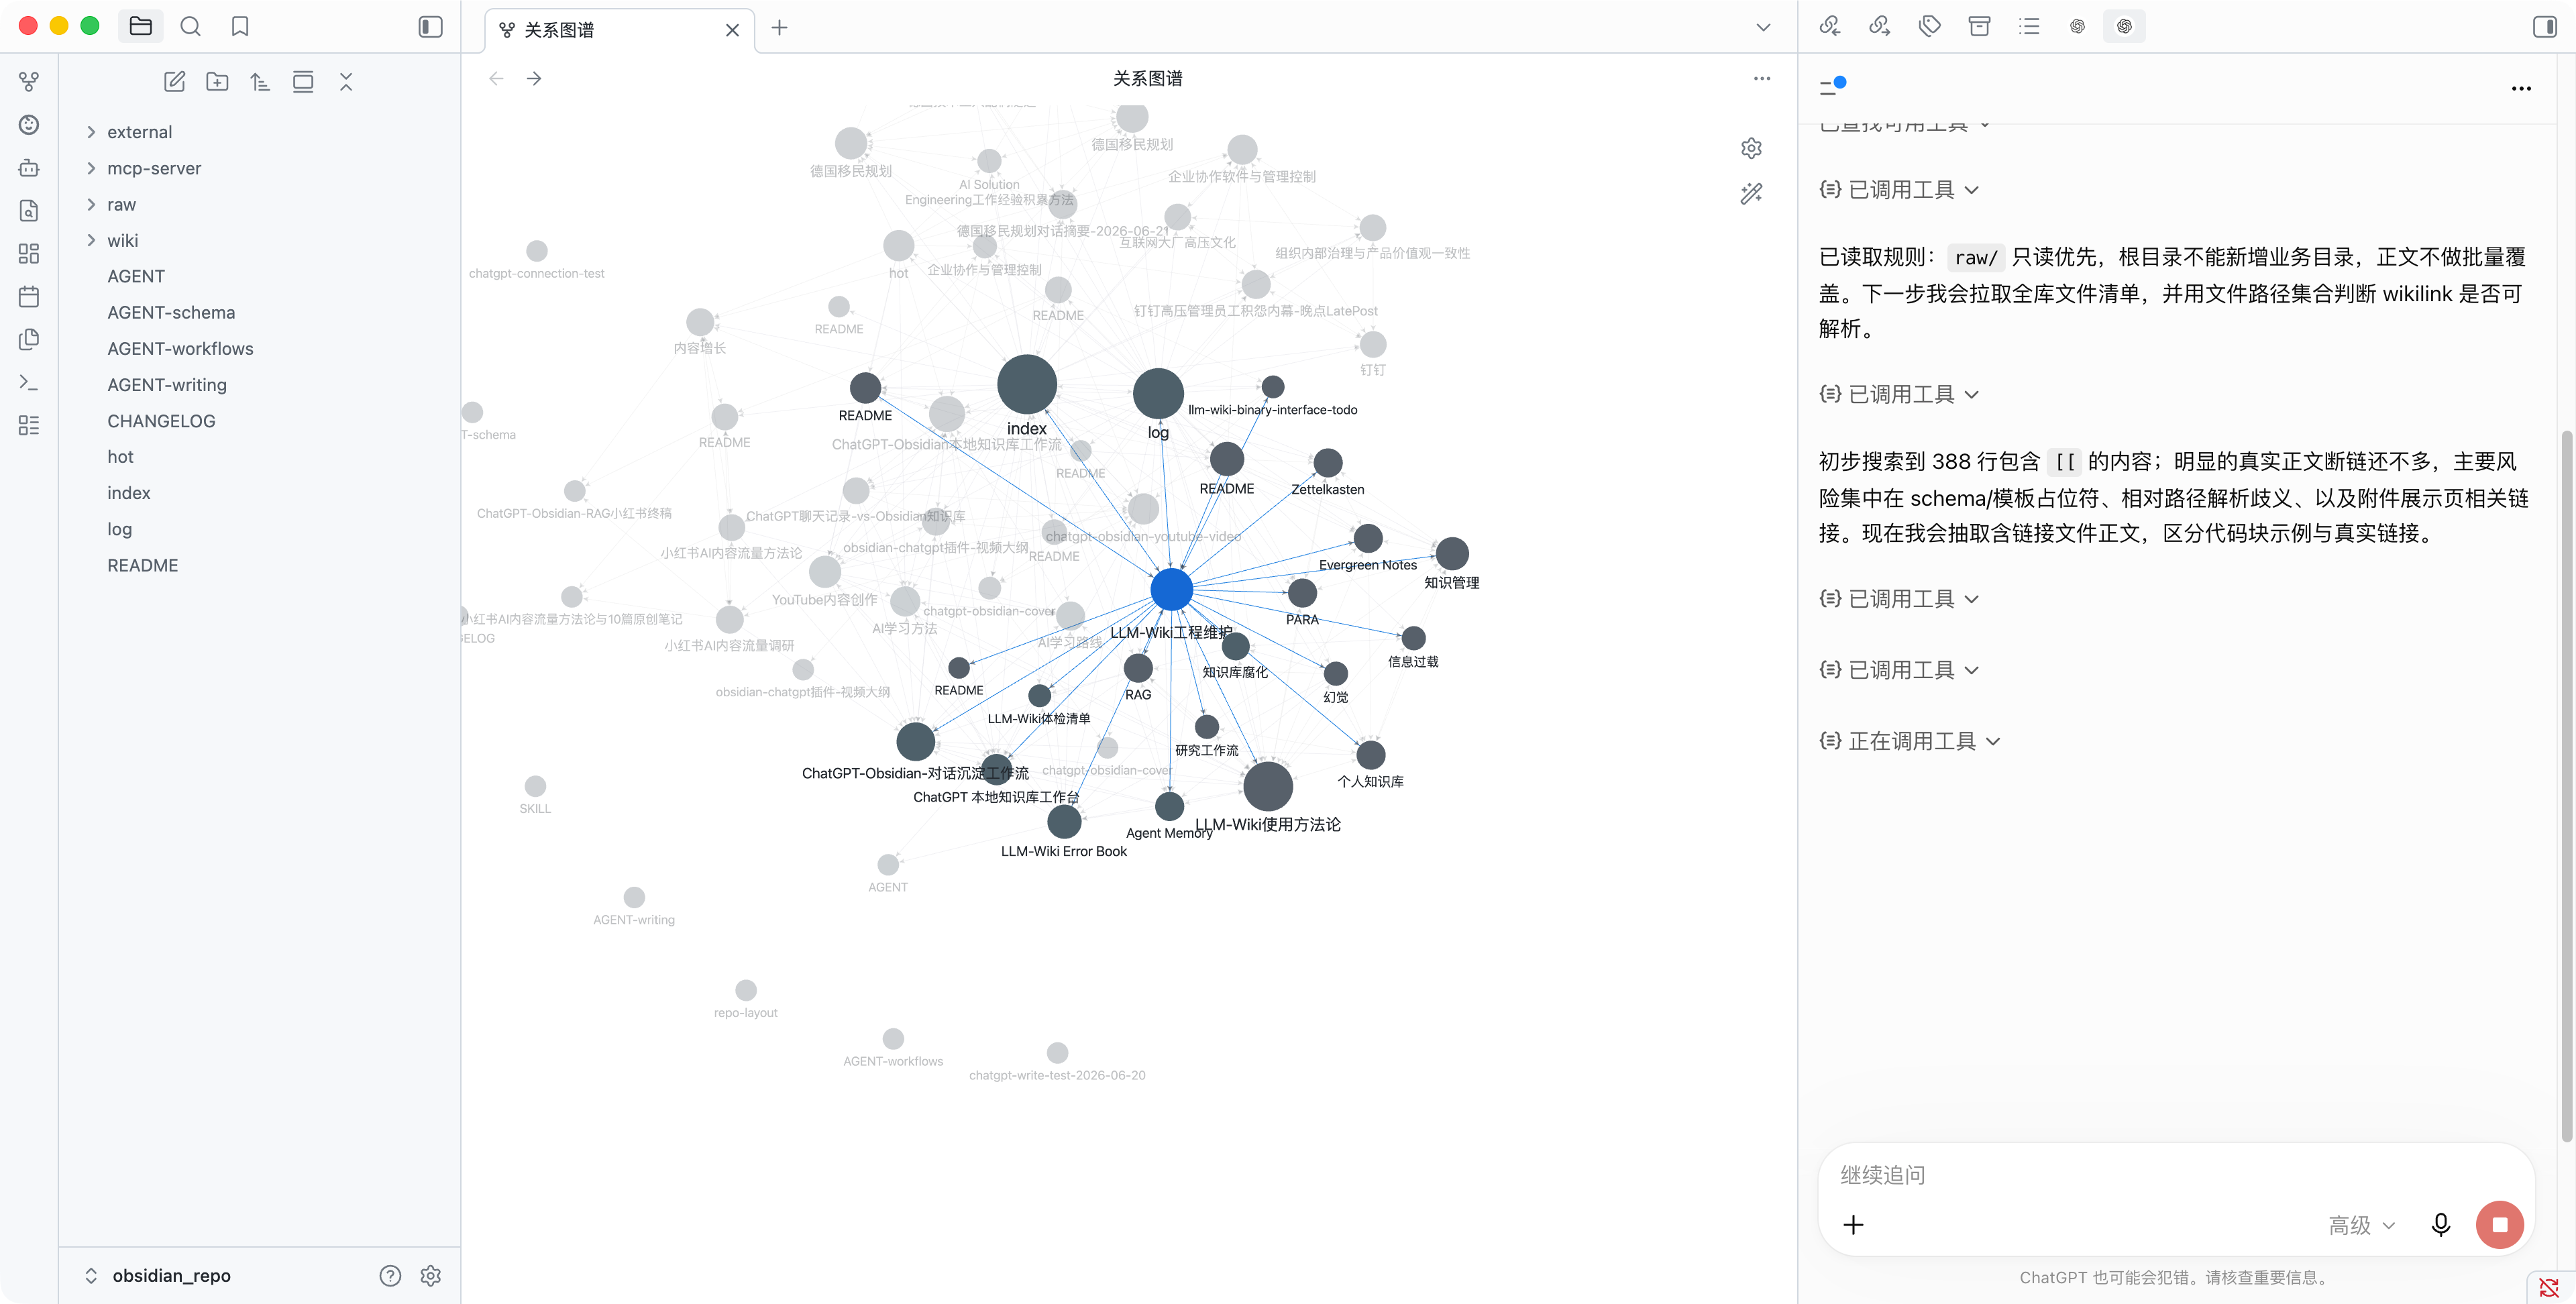The width and height of the screenshot is (2576, 1304).
Task: Expand the wiki folder
Action: [x=91, y=240]
